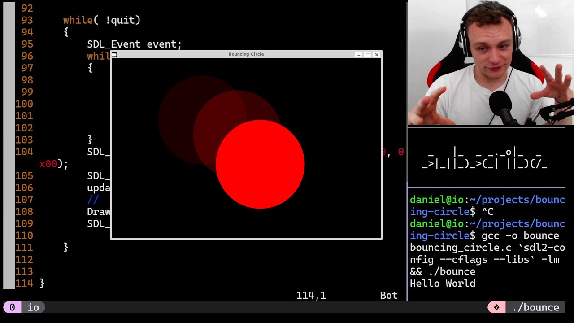Click '&& ./bounce' in the terminal
This screenshot has width=574, height=323.
coord(443,271)
